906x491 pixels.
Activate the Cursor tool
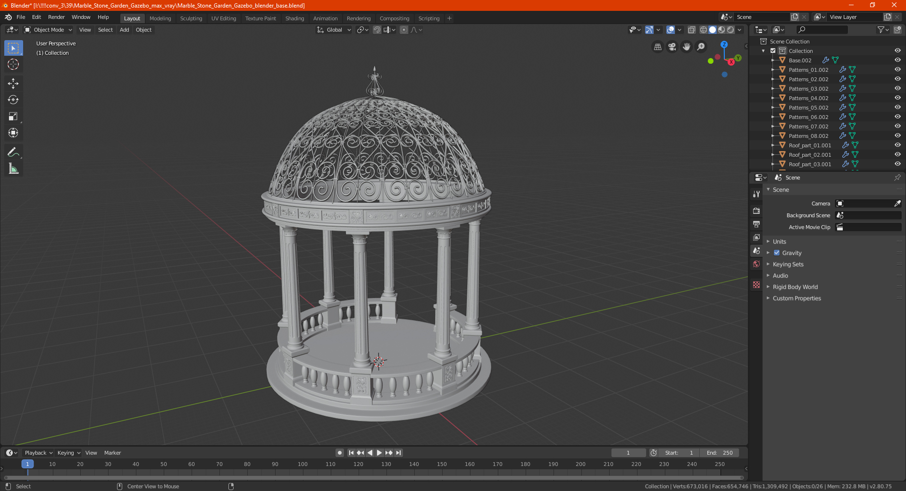coord(13,65)
